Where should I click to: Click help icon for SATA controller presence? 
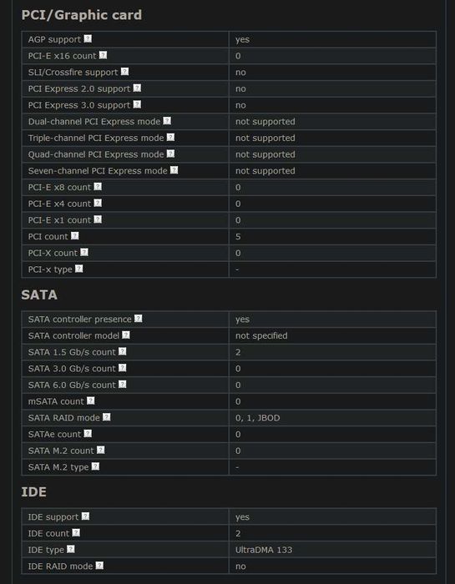[139, 319]
